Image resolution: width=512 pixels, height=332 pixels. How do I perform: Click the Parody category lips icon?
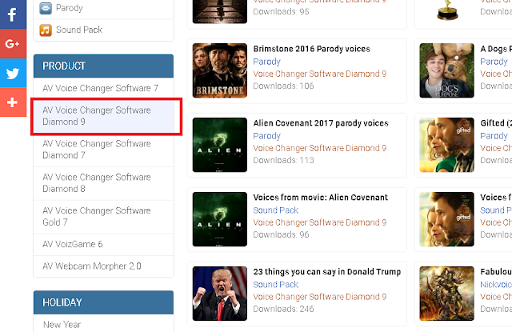click(46, 8)
